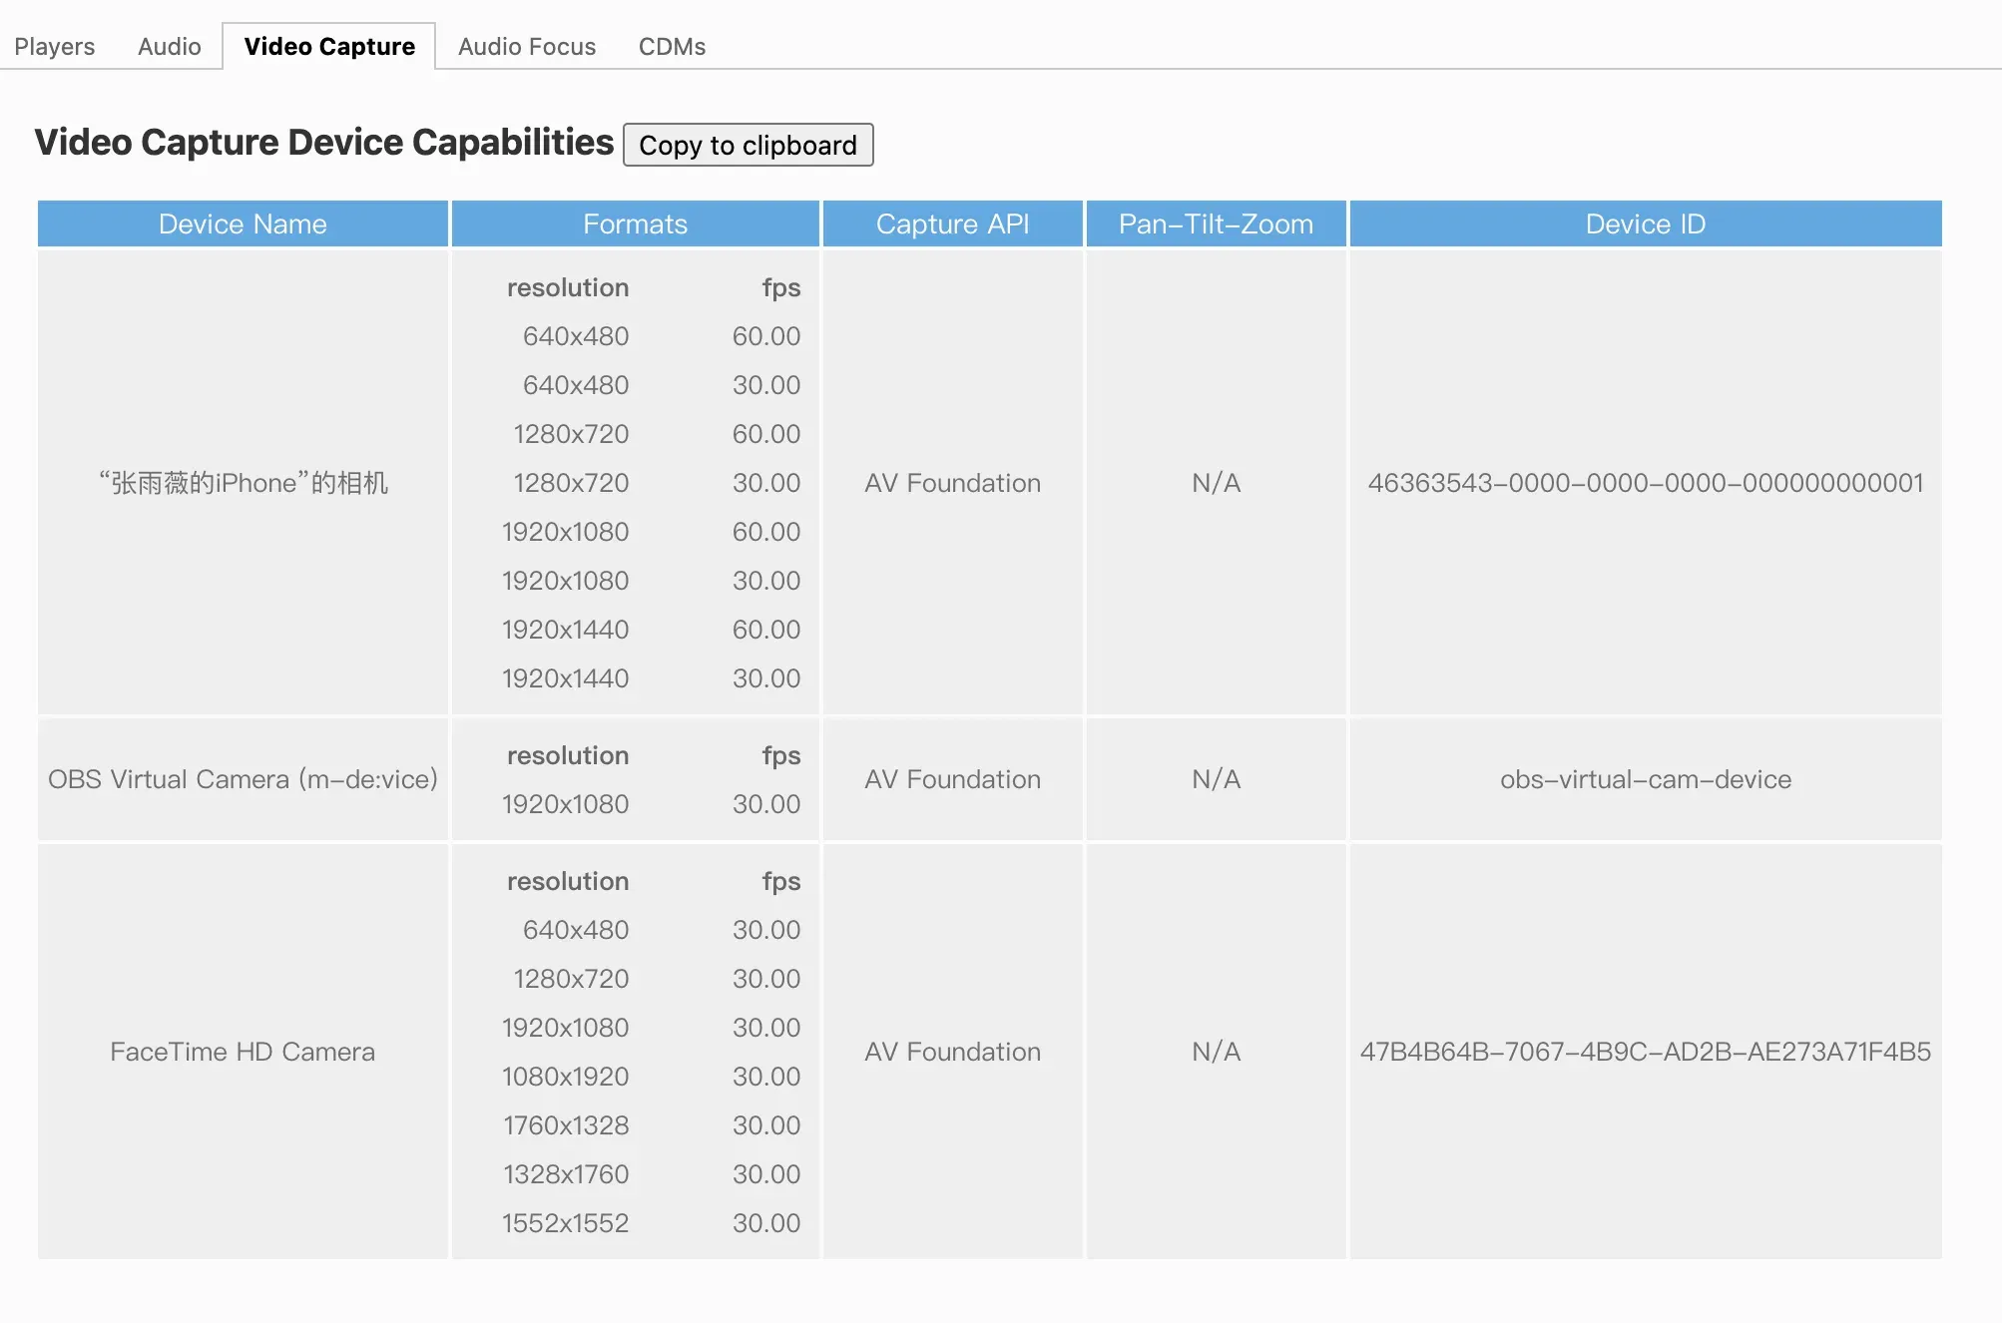
Task: Click the Pan-Tilt-Zoom column header
Action: (1216, 223)
